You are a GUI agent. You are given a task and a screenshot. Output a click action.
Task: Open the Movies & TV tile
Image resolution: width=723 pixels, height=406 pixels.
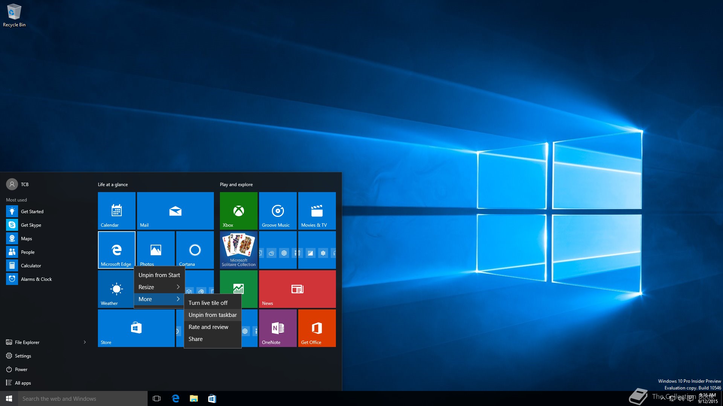317,211
